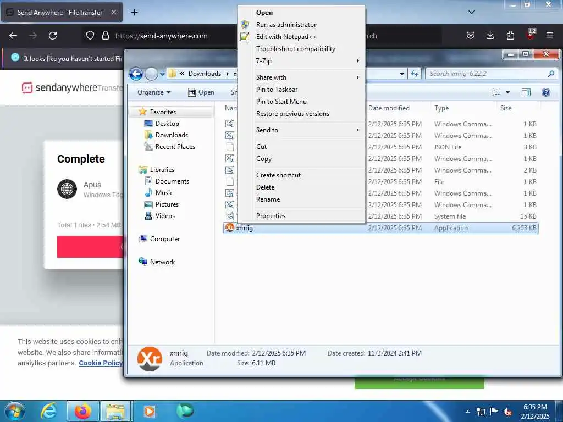563x422 pixels.
Task: Sort by Type column header
Action: point(441,108)
